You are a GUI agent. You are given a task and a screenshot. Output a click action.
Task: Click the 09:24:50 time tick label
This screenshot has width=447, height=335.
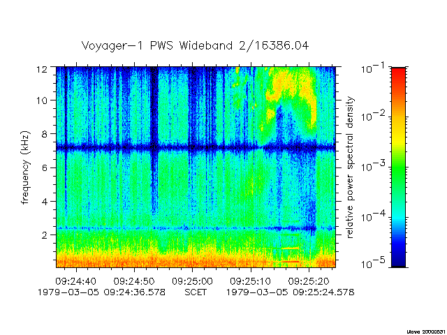(134, 281)
